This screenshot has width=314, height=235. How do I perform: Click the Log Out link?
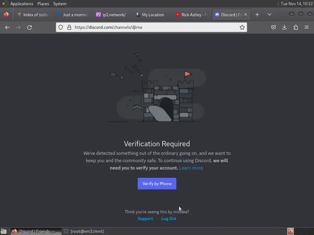(x=169, y=218)
